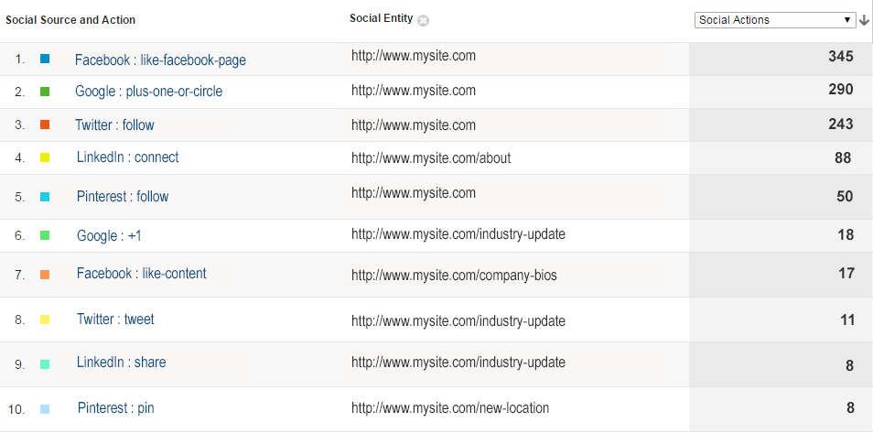Screen dimensions: 873x433
Task: Click the value 345 in Social Actions
Action: [x=841, y=56]
